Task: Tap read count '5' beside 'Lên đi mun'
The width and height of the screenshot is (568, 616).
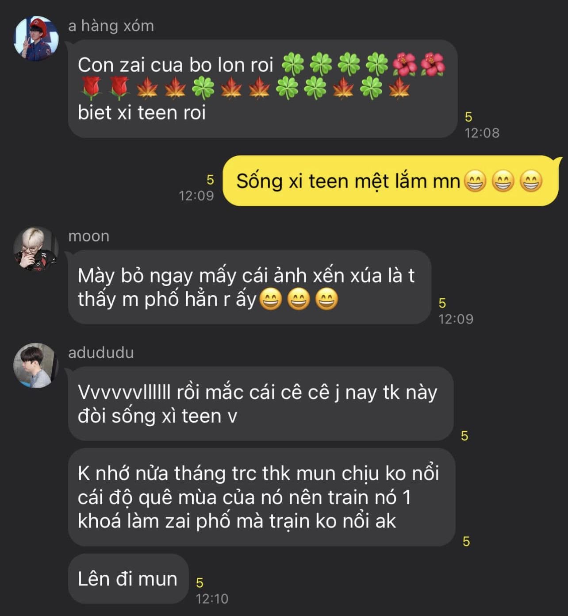Action: (200, 583)
